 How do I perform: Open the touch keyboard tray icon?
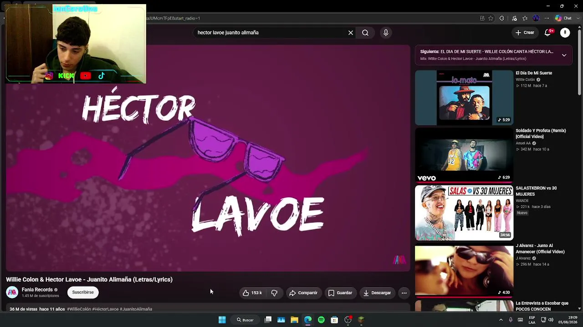tap(520, 320)
